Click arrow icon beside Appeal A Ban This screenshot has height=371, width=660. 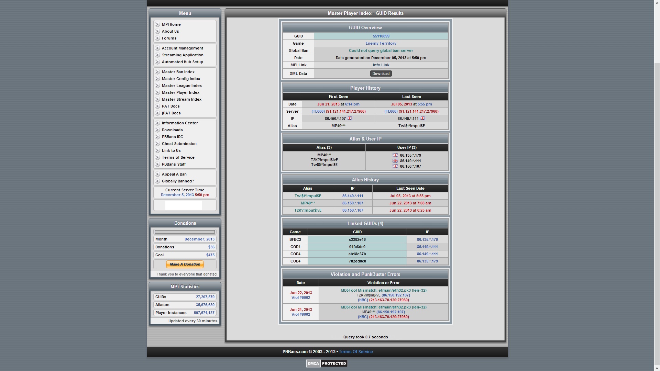point(157,174)
